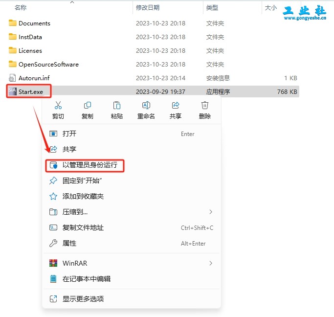The width and height of the screenshot is (334, 317).
Task: Click the 1 KB size cell
Action: click(x=290, y=78)
